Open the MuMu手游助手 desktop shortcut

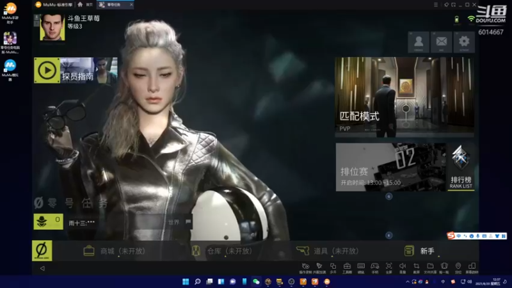pyautogui.click(x=10, y=13)
